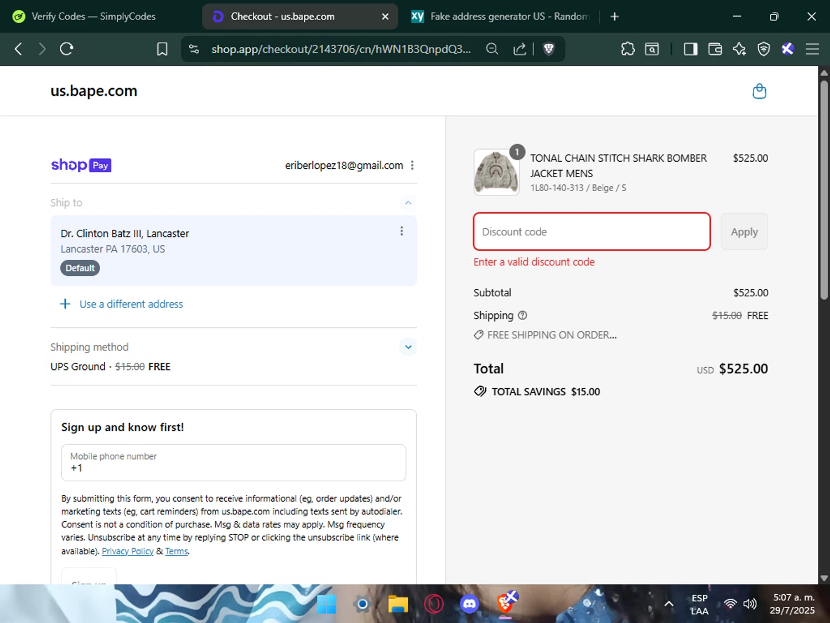
Task: Focus the Discount code field
Action: (x=592, y=231)
